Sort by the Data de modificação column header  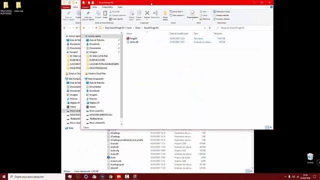[x=179, y=33]
